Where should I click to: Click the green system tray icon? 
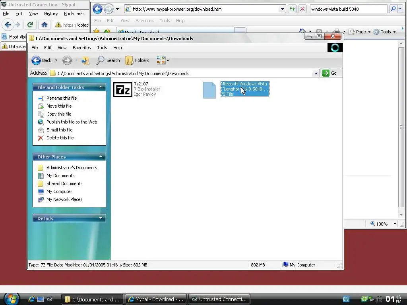364,299
